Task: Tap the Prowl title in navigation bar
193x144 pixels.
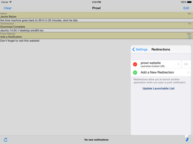Action: pyautogui.click(x=96, y=8)
